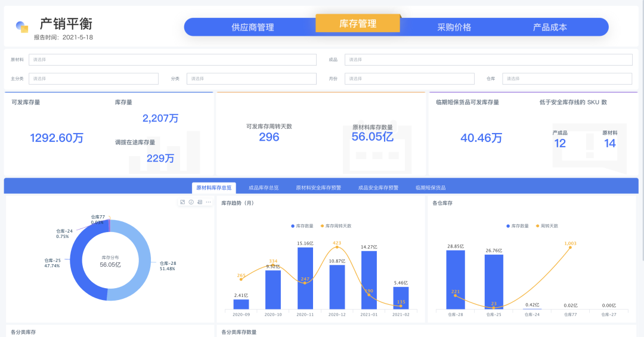Open the 月份 filter dropdown
Screen dimensions: 644x337
(x=410, y=79)
